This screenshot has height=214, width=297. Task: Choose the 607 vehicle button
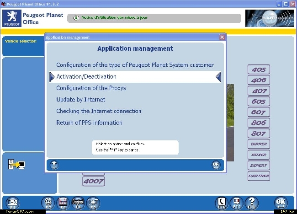tap(259, 112)
